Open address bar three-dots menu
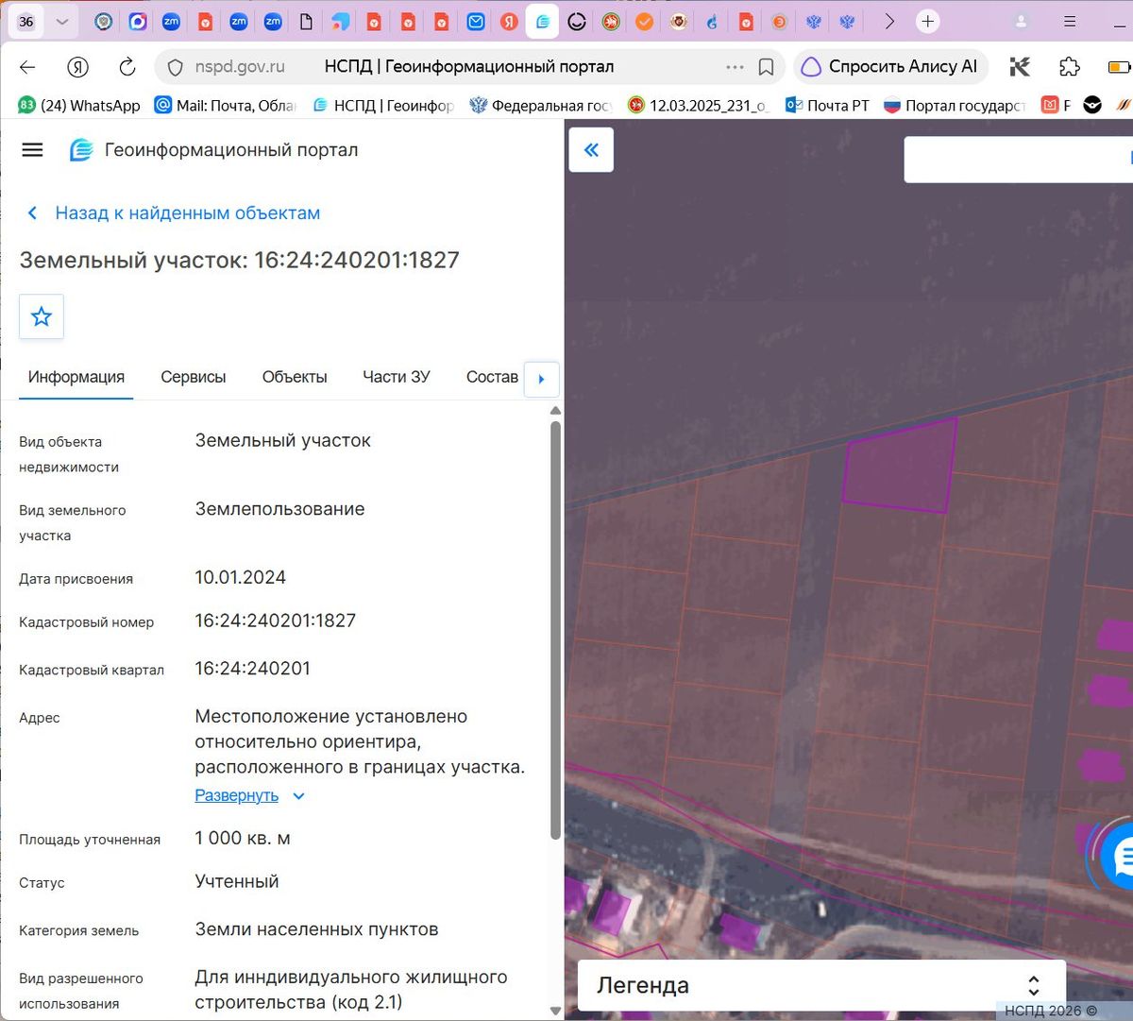Screen dimensions: 1133x1021 point(735,67)
